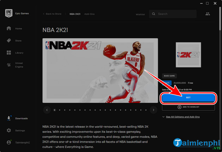Open the Wishlist link
The image size is (222, 152).
(x=140, y=14)
